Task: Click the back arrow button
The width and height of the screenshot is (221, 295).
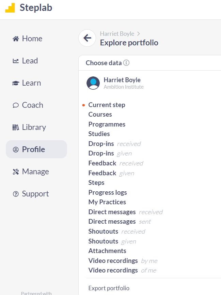Action: [87, 38]
